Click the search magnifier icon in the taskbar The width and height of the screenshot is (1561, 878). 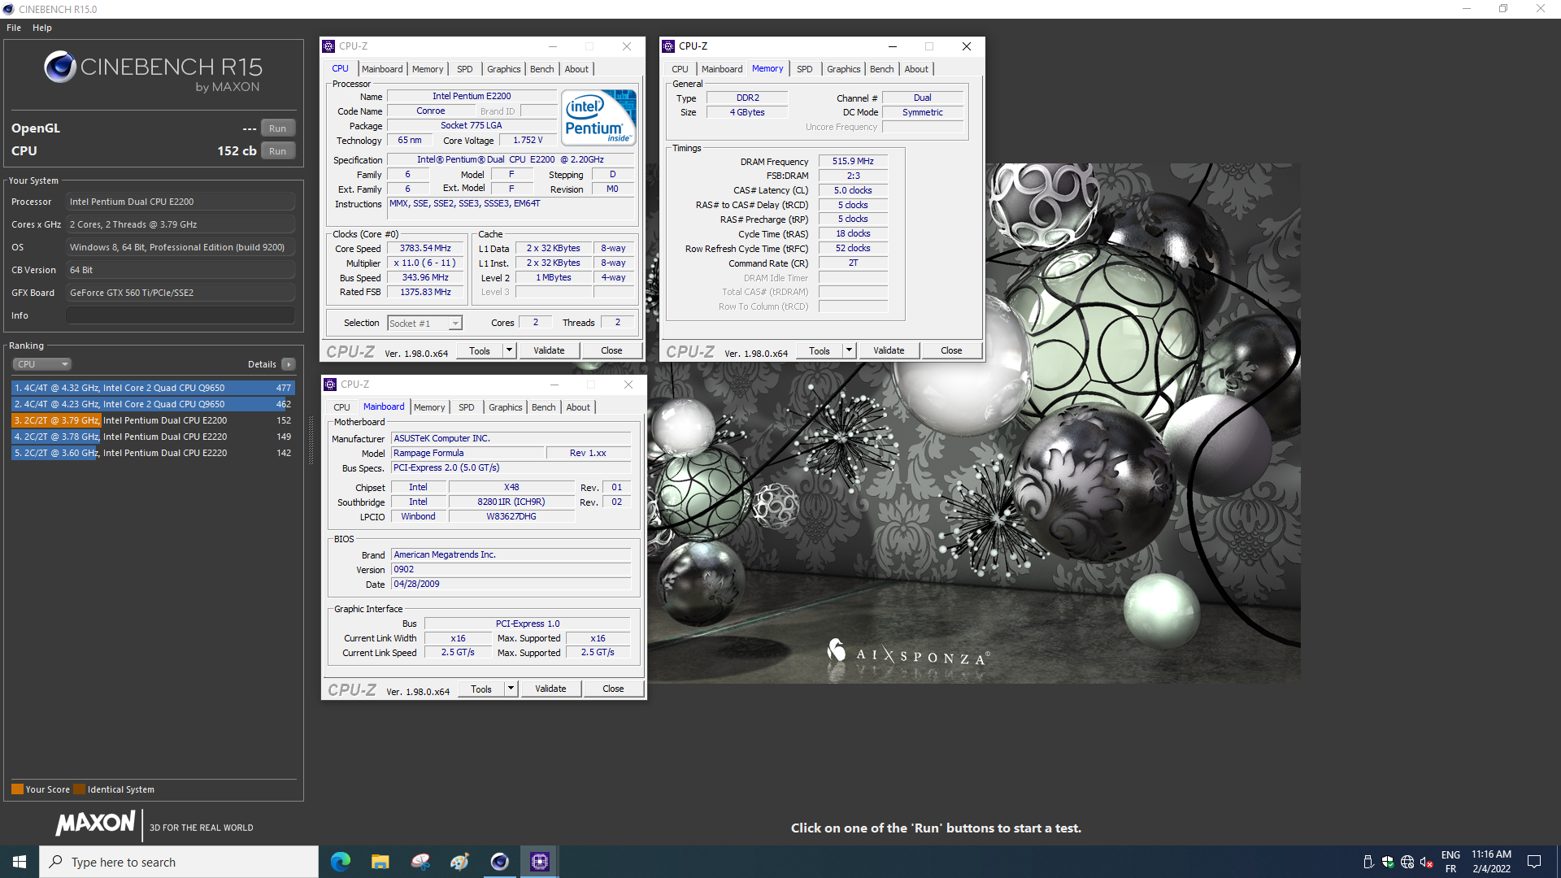pos(56,862)
